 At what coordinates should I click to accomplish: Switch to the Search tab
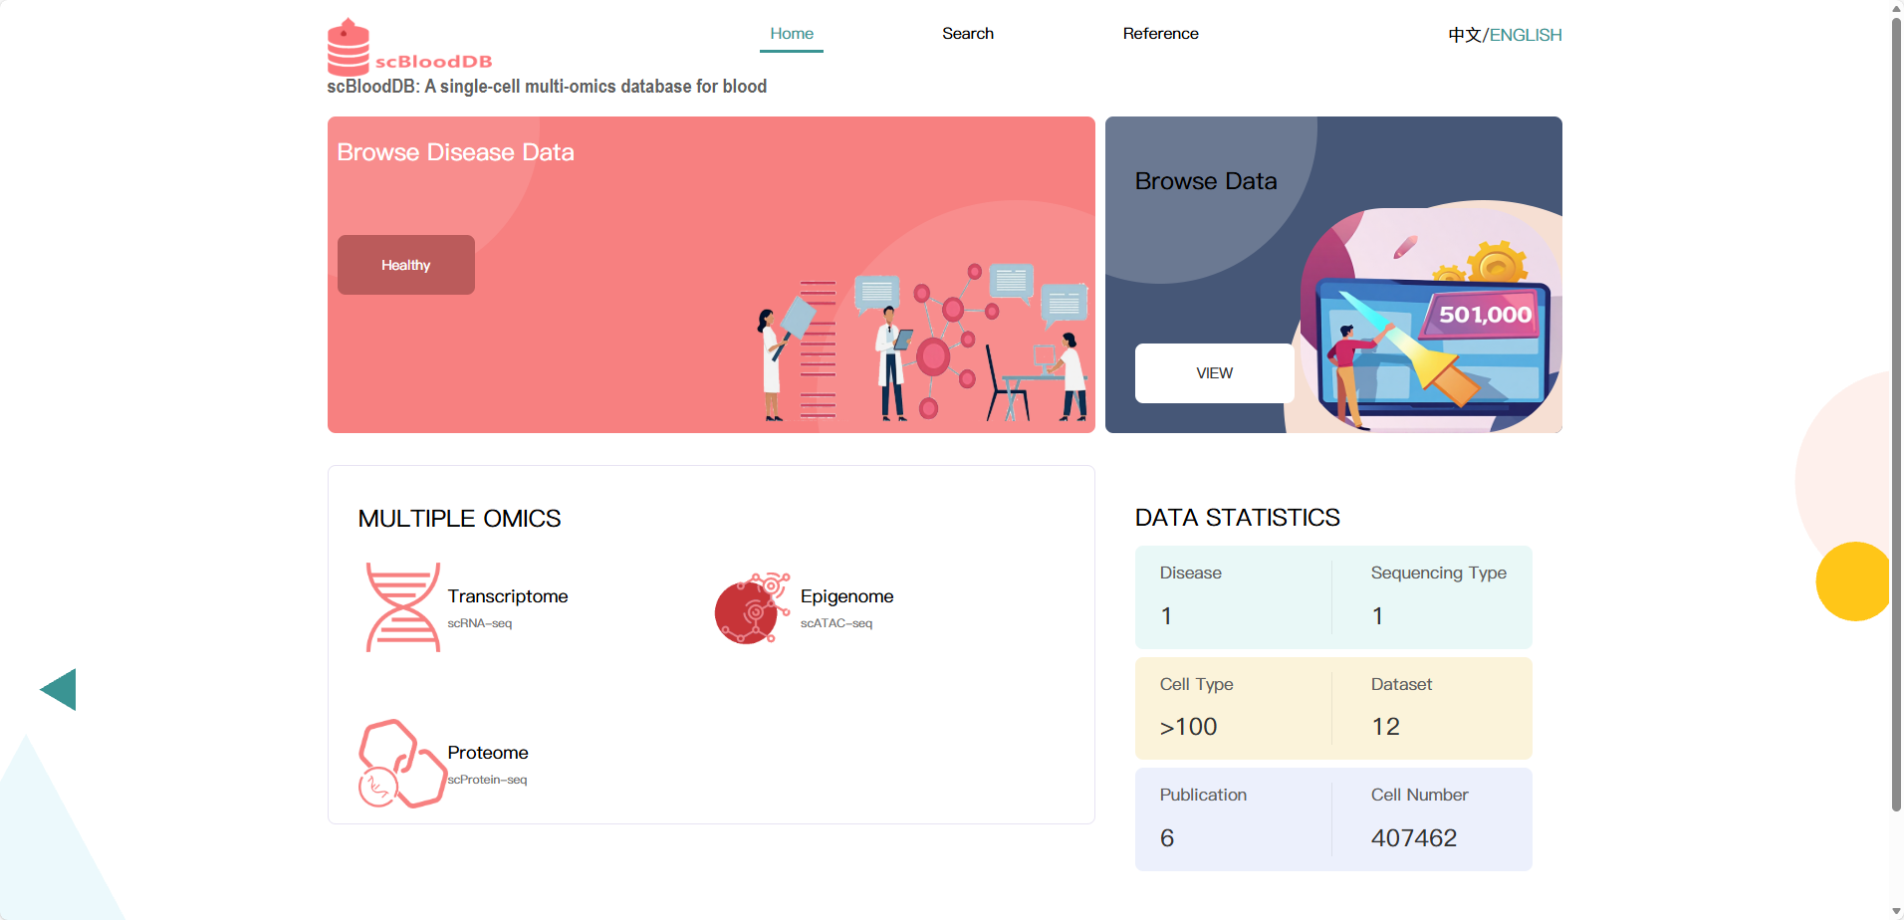pos(967,33)
